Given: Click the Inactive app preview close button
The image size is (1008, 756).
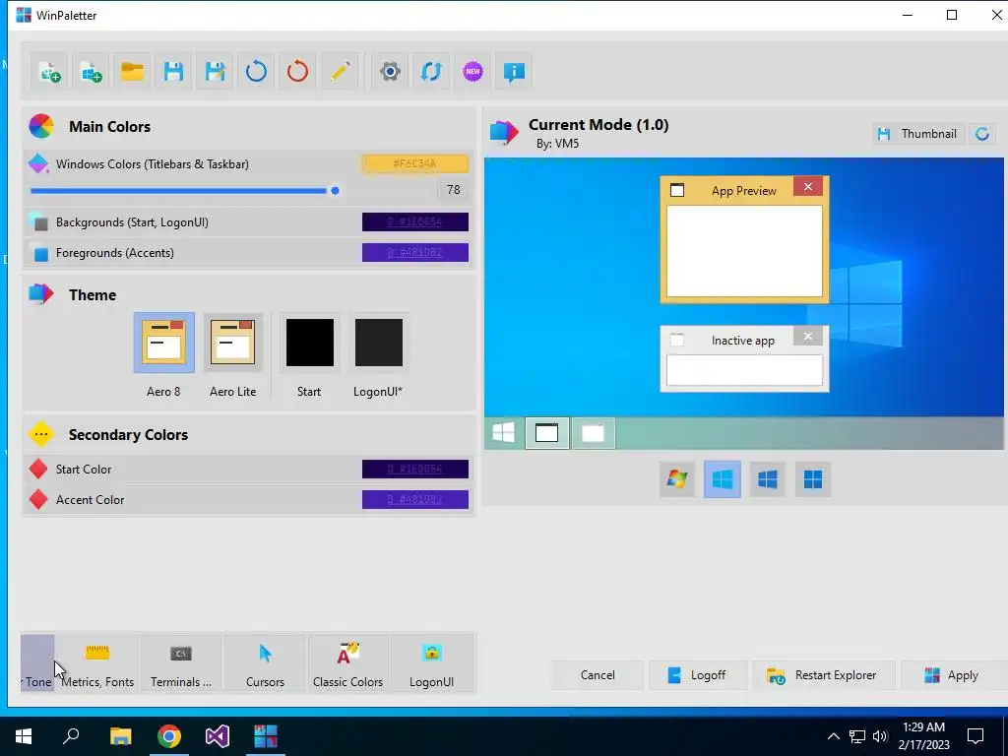Looking at the screenshot, I should point(808,337).
